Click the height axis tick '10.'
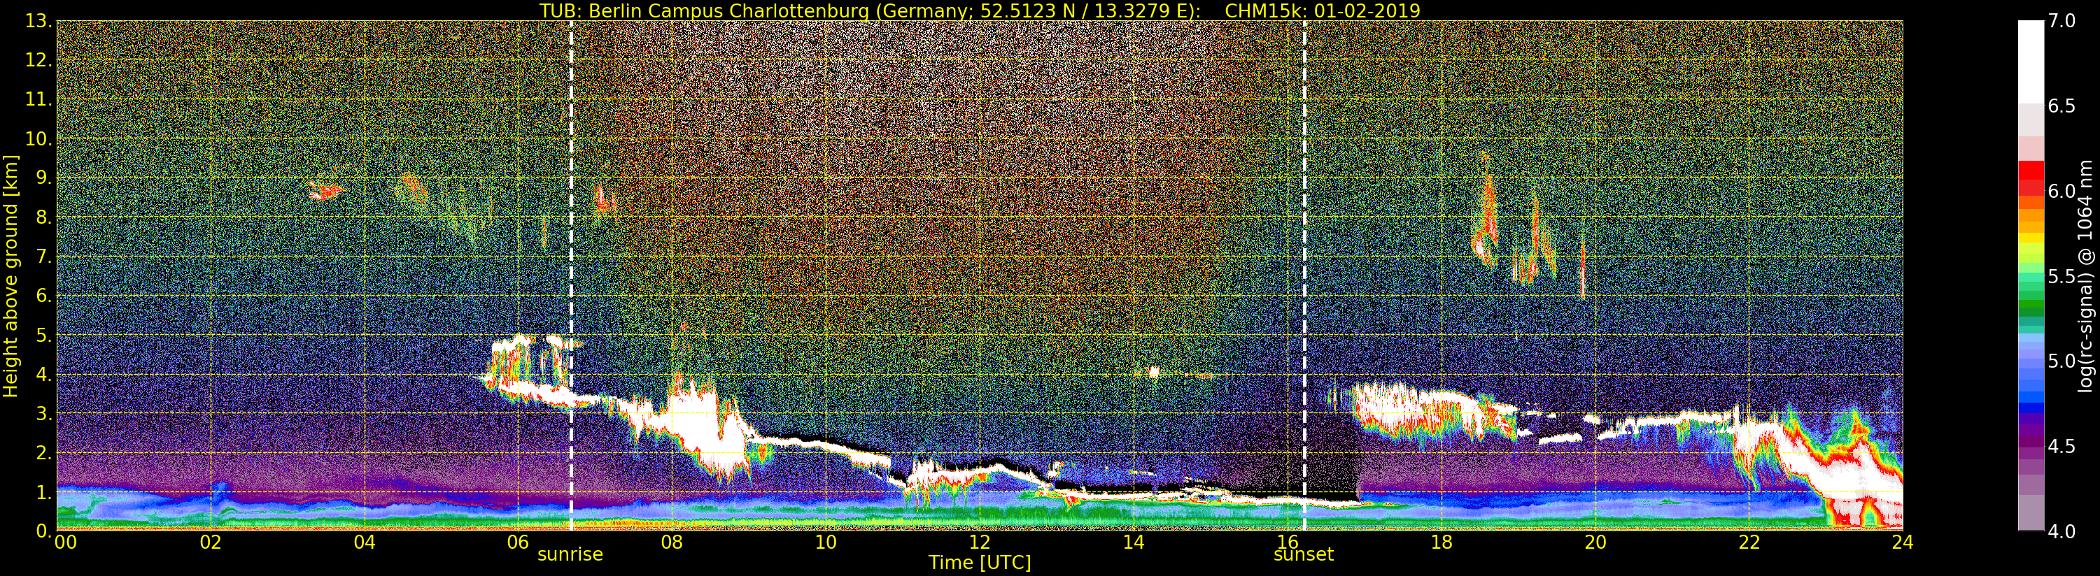This screenshot has height=576, width=2100. click(39, 138)
